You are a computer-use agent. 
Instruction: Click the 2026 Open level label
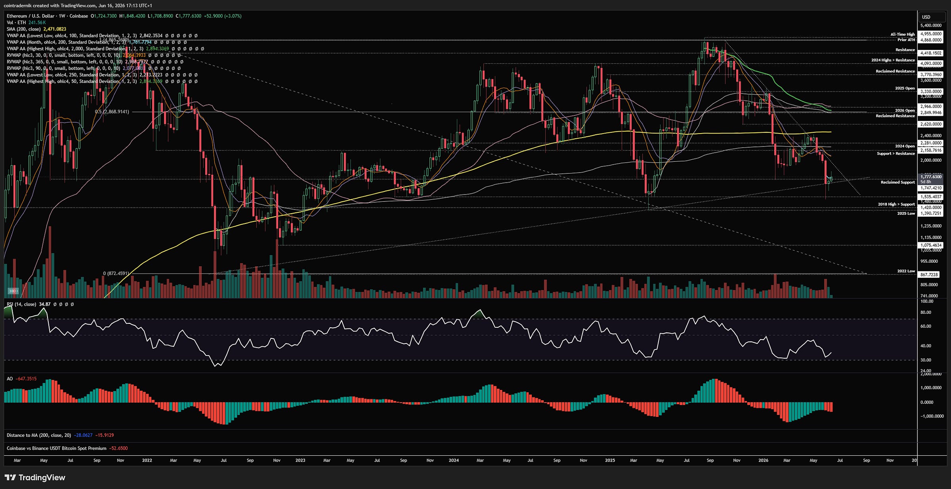[x=905, y=111]
